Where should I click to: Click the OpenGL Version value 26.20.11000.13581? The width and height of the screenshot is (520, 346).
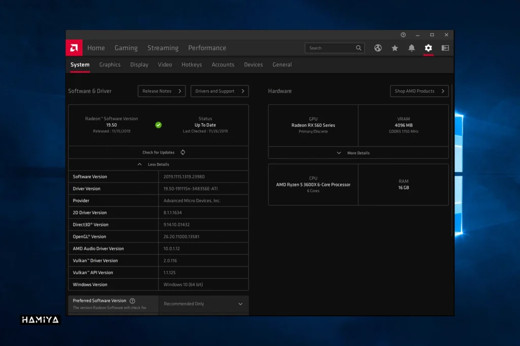(181, 237)
